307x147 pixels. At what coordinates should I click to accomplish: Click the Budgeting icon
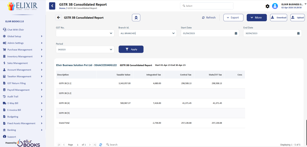[4, 117]
